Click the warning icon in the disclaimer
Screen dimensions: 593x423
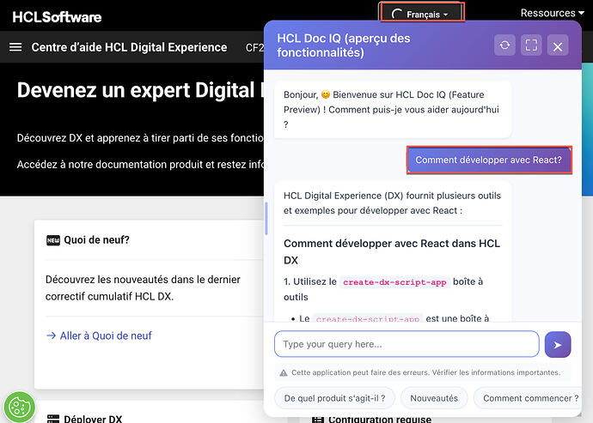[284, 372]
